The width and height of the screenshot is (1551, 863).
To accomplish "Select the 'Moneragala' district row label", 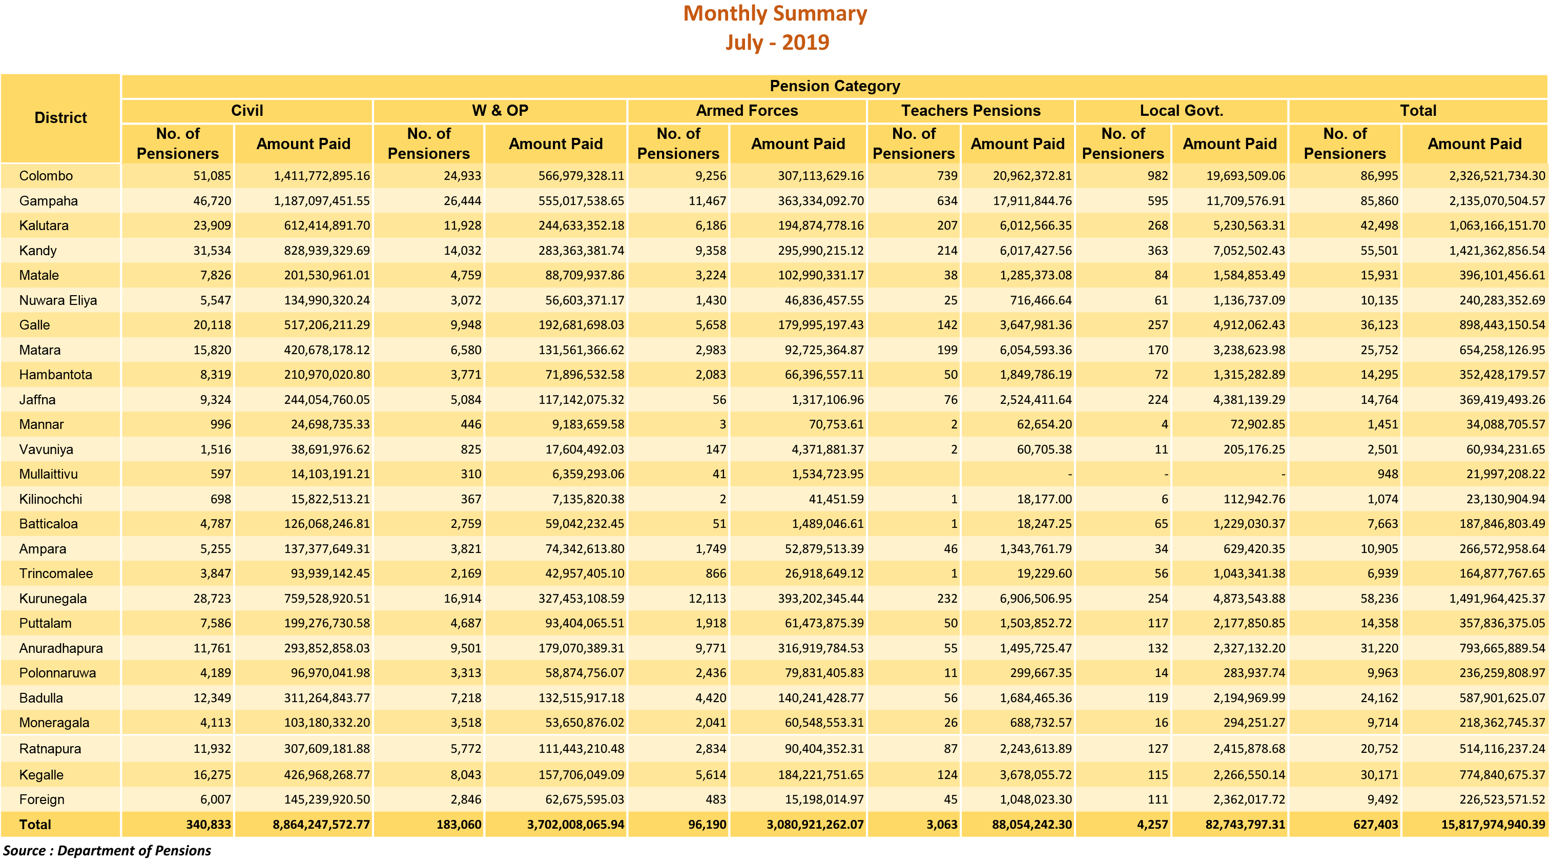I will 54,723.
